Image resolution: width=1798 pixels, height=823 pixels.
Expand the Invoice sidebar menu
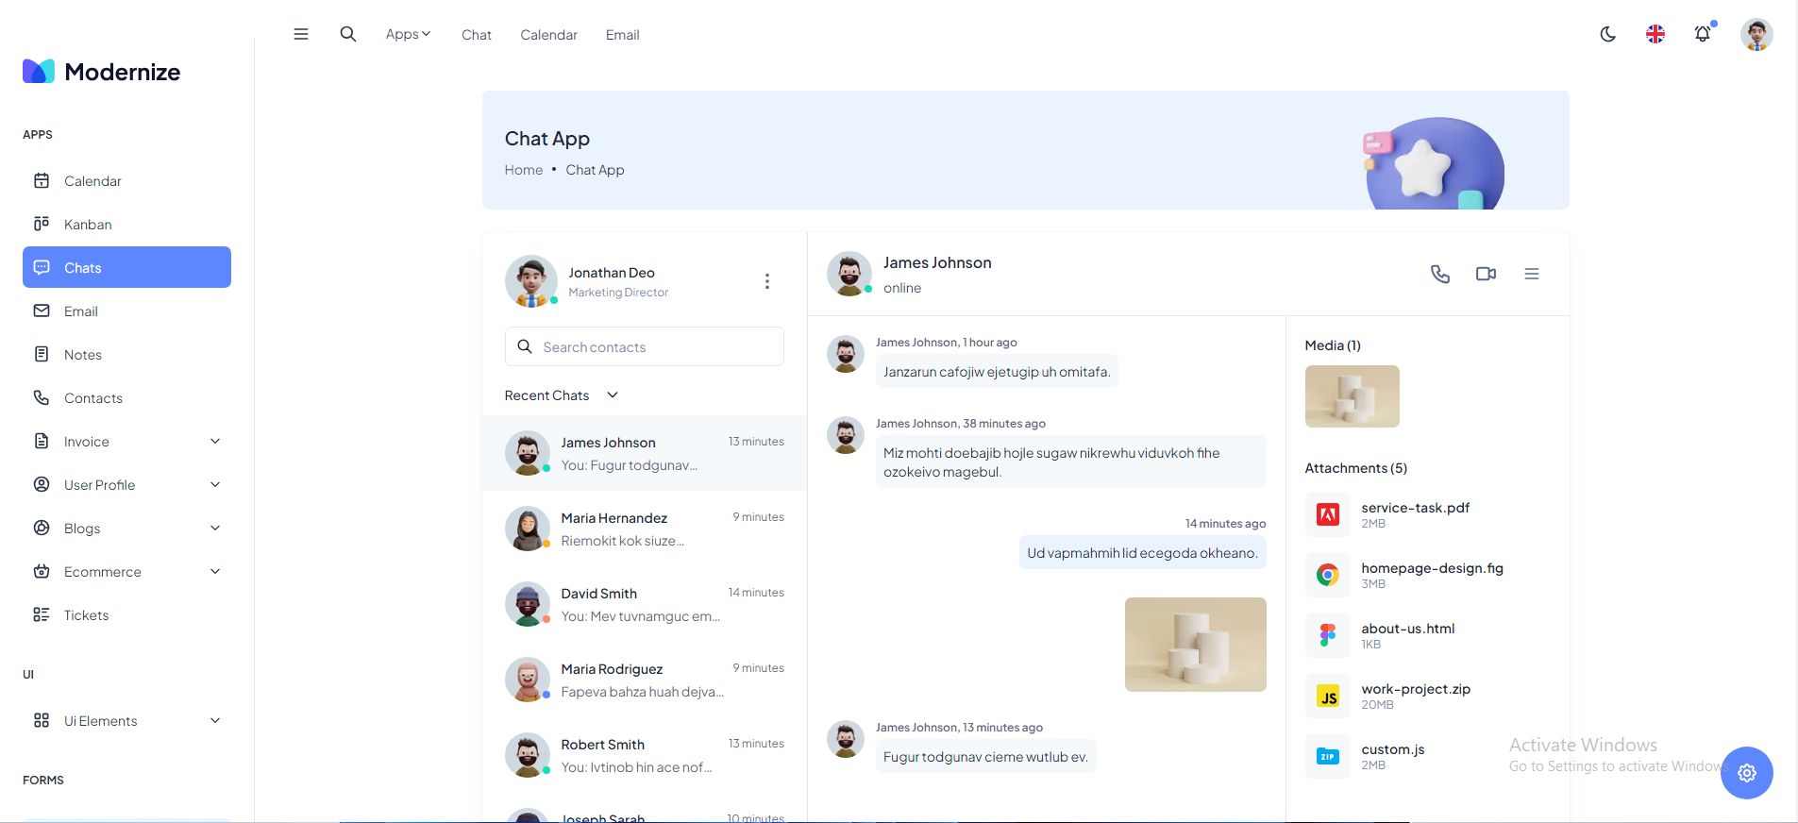point(126,441)
